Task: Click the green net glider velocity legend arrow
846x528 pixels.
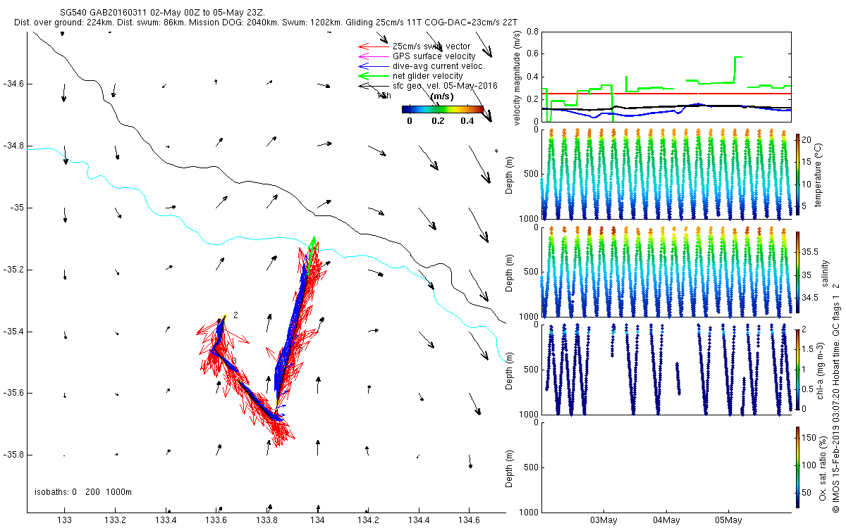Action: click(x=374, y=75)
